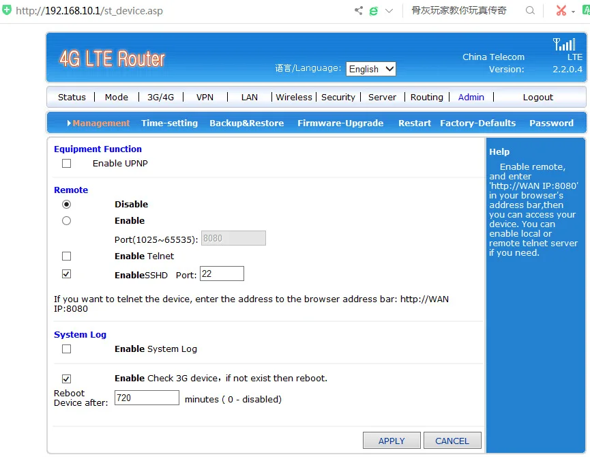The height and width of the screenshot is (457, 590).
Task: Click the Internet Explorer compatibility icon
Action: click(x=372, y=11)
